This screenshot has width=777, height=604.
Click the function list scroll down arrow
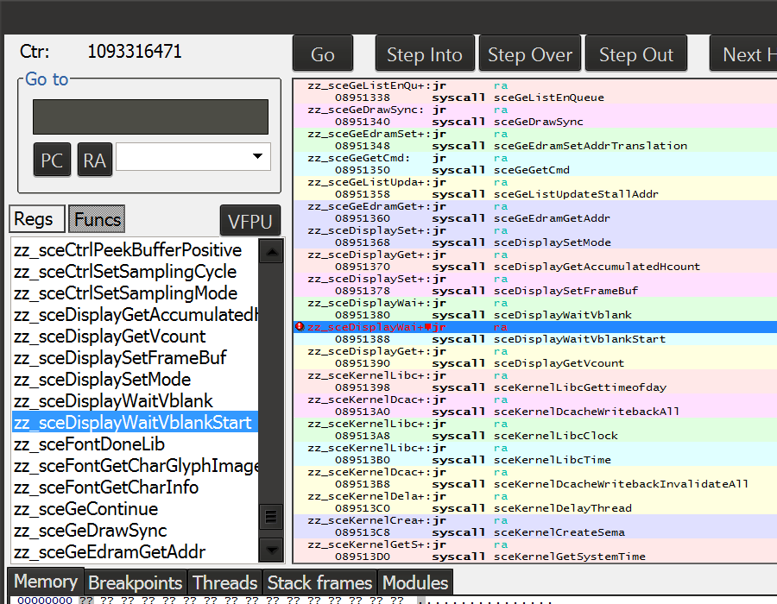click(x=271, y=549)
